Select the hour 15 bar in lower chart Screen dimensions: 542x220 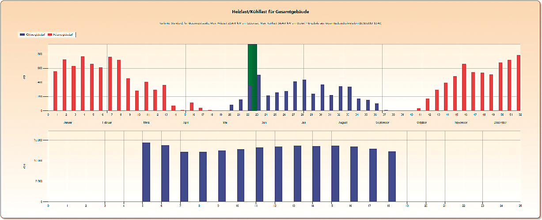coord(335,173)
